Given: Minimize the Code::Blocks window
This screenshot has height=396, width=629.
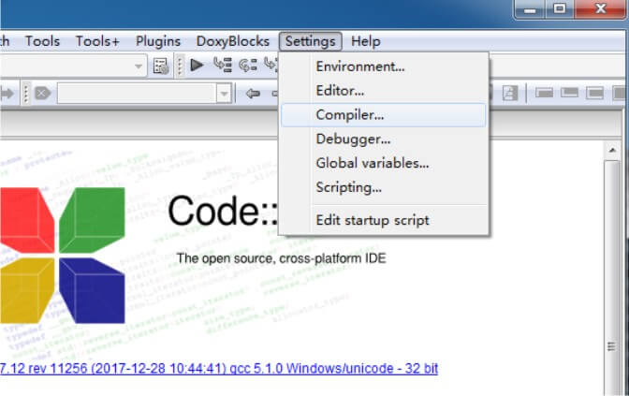Looking at the screenshot, I should click(530, 8).
